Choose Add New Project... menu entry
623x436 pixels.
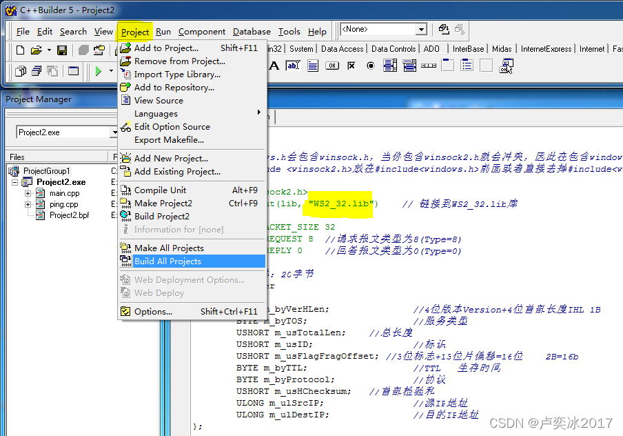pos(192,159)
